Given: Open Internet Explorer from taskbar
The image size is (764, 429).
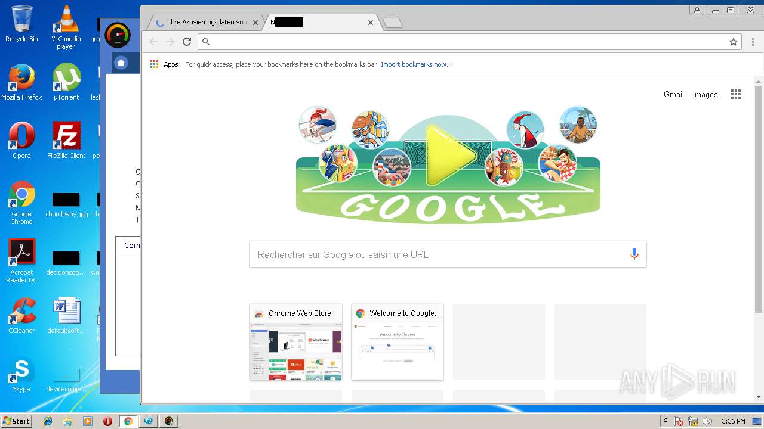Looking at the screenshot, I should pyautogui.click(x=48, y=421).
